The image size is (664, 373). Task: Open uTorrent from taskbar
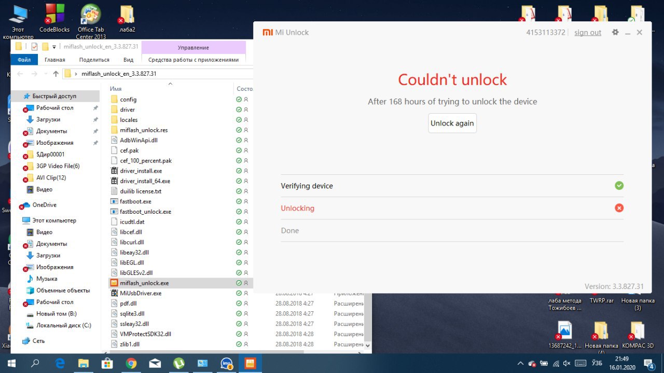pyautogui.click(x=178, y=363)
